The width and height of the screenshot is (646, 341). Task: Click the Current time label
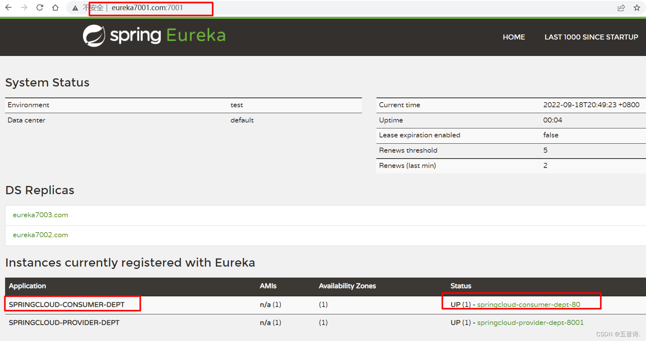click(399, 105)
